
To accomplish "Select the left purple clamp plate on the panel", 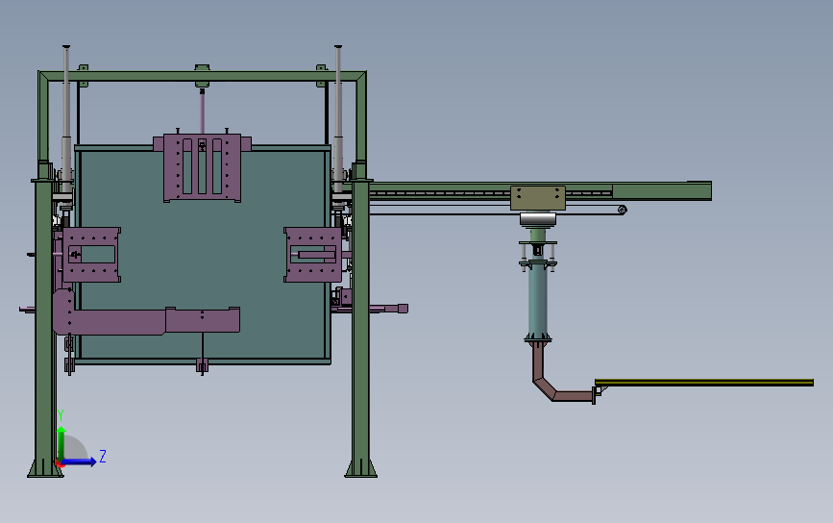I will click(91, 255).
